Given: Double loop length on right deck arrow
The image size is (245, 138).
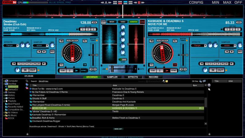Looking at the screenshot, I should pos(232,64).
